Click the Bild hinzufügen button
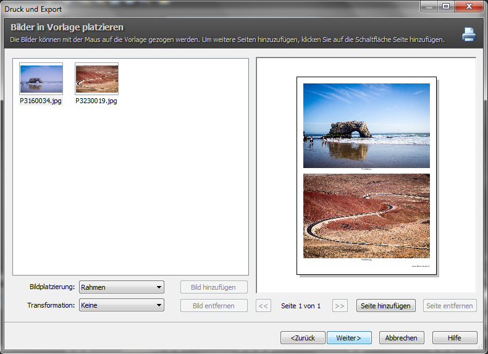This screenshot has width=488, height=354. 214,287
